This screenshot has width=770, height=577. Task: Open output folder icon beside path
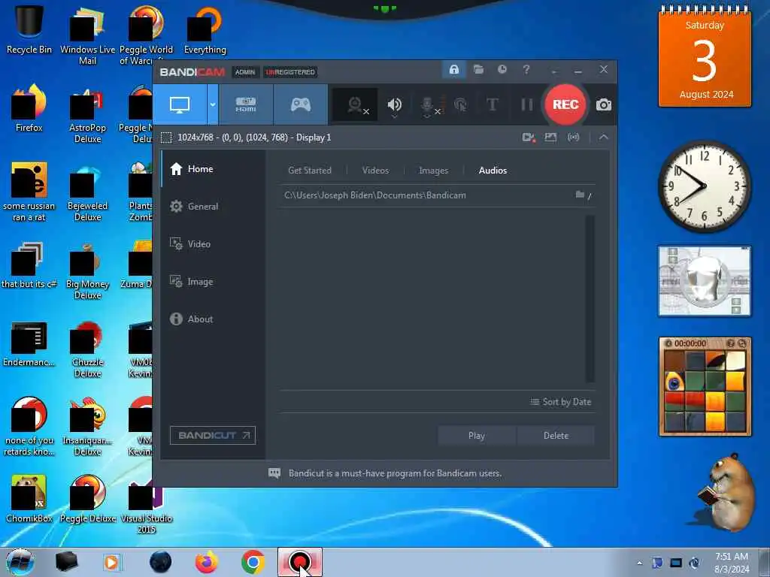coord(580,195)
